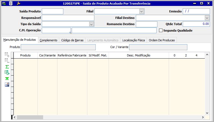
Task: Switch to the Complemento tab
Action: point(49,40)
